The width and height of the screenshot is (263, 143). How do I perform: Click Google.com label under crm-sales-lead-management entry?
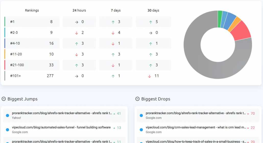pyautogui.click(x=154, y=132)
